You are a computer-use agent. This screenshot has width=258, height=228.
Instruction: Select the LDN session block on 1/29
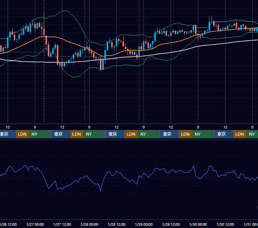tap(186, 134)
